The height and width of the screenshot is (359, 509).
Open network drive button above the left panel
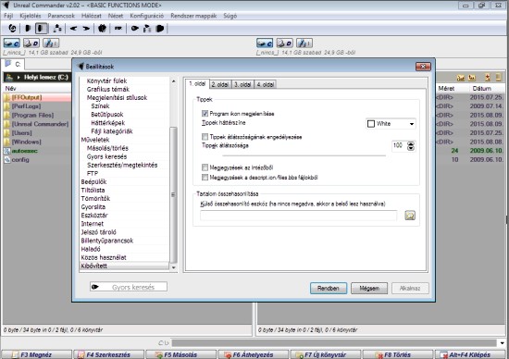[51, 43]
